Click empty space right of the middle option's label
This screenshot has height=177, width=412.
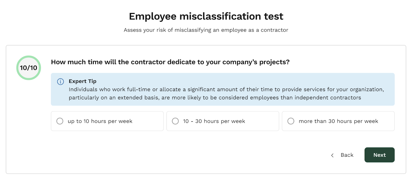[263, 121]
